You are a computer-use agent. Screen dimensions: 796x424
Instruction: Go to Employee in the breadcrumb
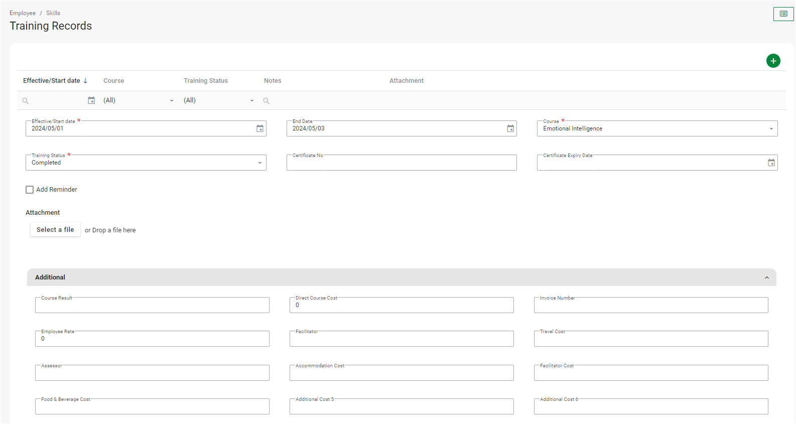(23, 13)
